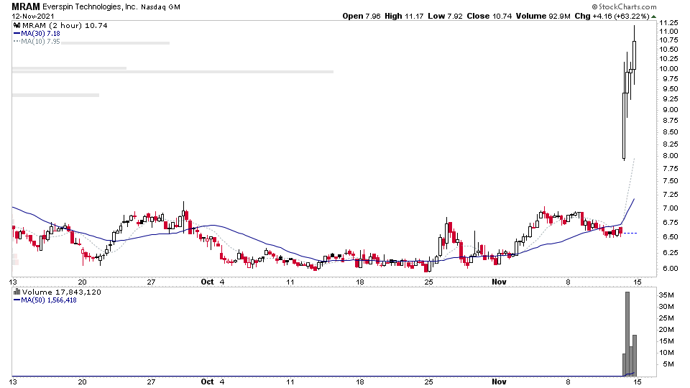This screenshot has height=388, width=690.
Task: Click the 11.00 price axis label
Action: pyautogui.click(x=668, y=32)
